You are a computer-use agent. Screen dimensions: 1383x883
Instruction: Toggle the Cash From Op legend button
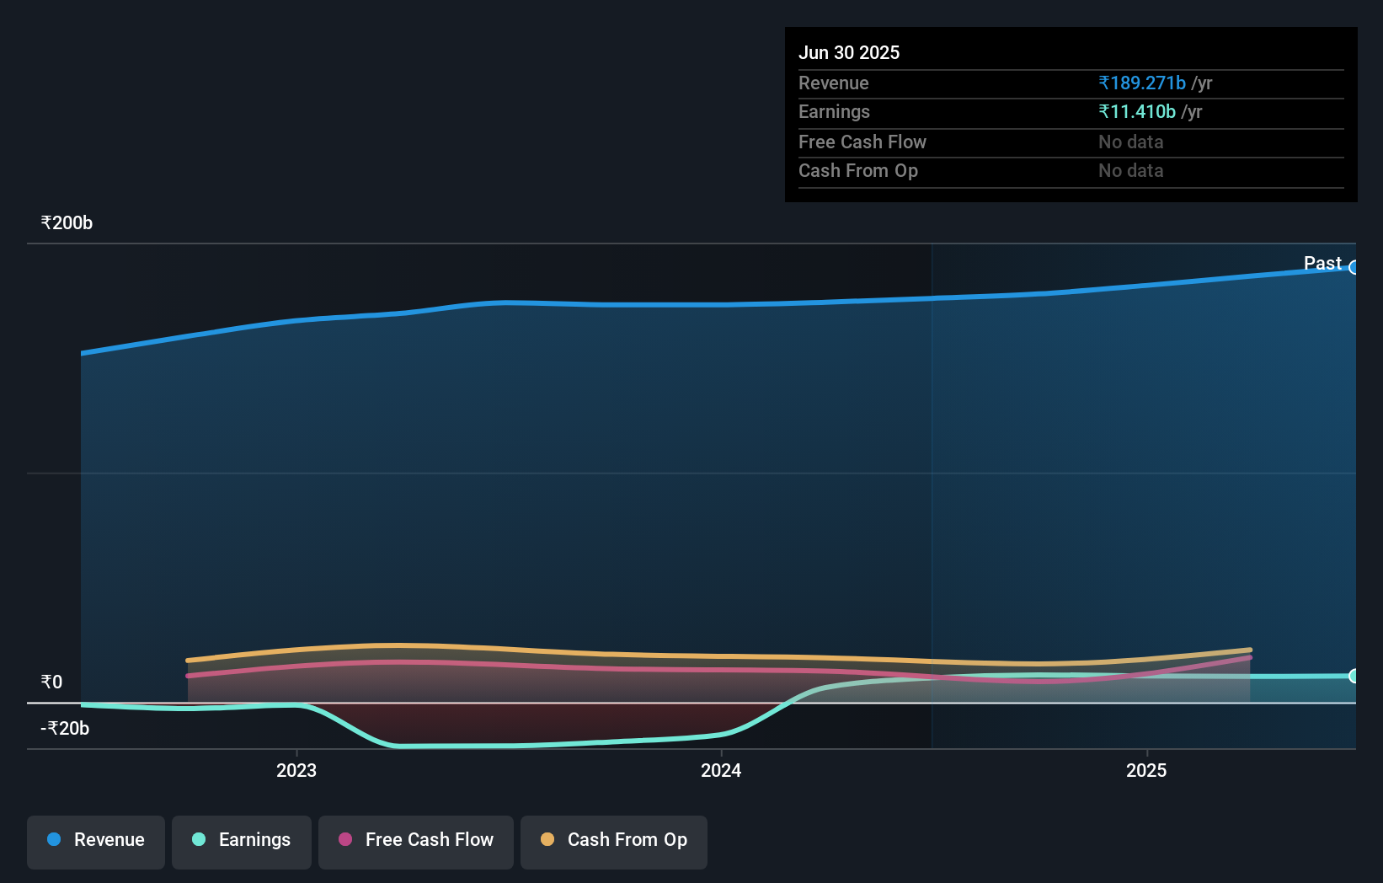(614, 842)
